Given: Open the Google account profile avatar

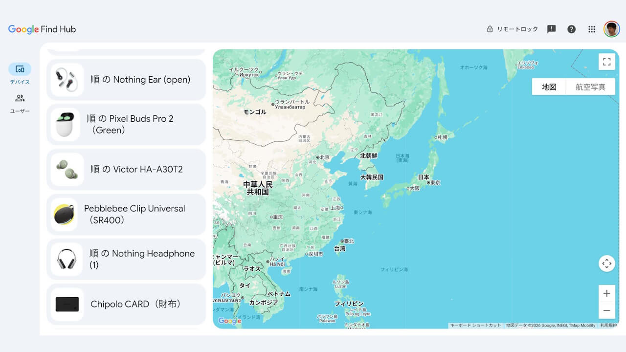Looking at the screenshot, I should (x=611, y=29).
